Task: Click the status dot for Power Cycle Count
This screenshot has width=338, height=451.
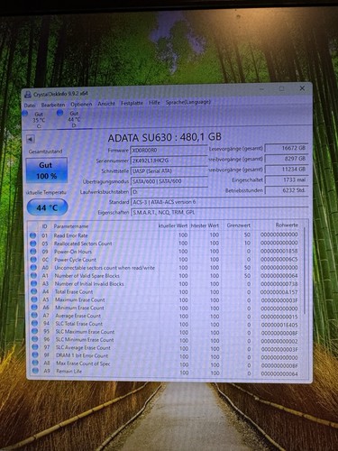Action: [33, 260]
